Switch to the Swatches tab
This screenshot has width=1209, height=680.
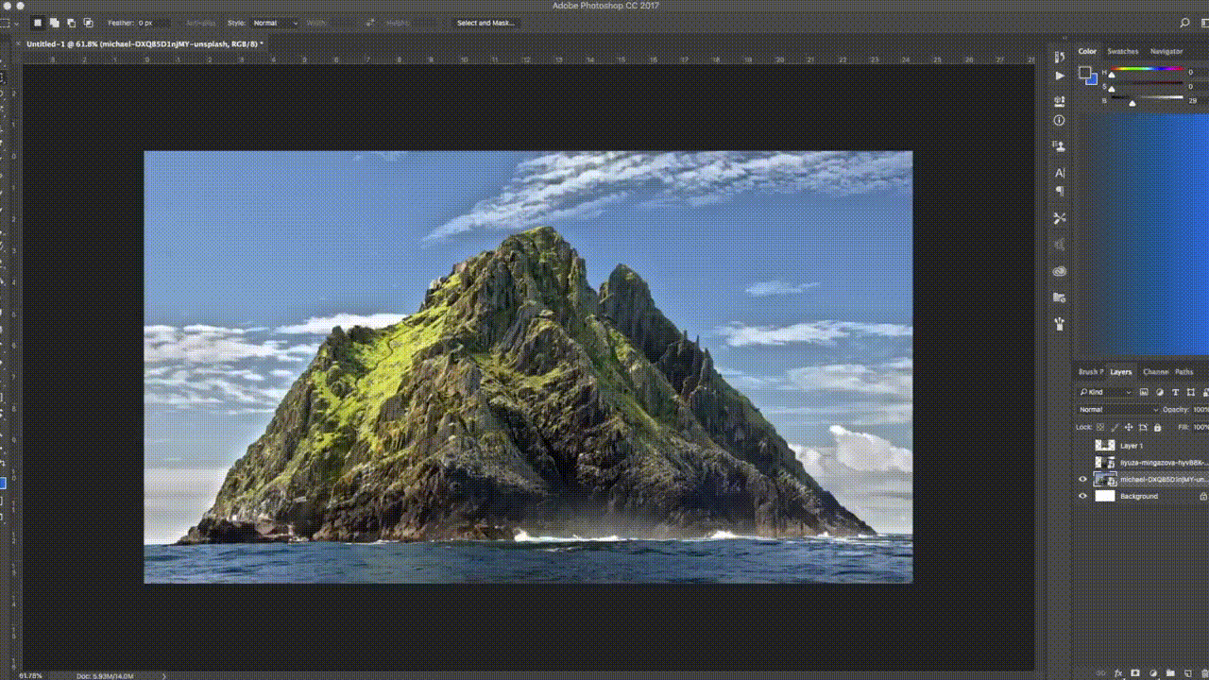(1123, 51)
